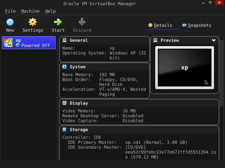The width and height of the screenshot is (225, 168).
Task: Click the '16 MB' video memory value
Action: pos(129,111)
